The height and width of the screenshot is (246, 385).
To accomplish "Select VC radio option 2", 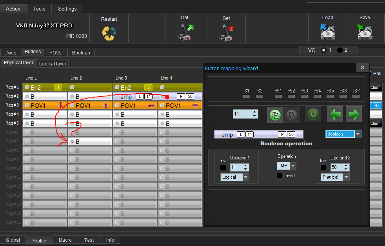I will tap(340, 50).
